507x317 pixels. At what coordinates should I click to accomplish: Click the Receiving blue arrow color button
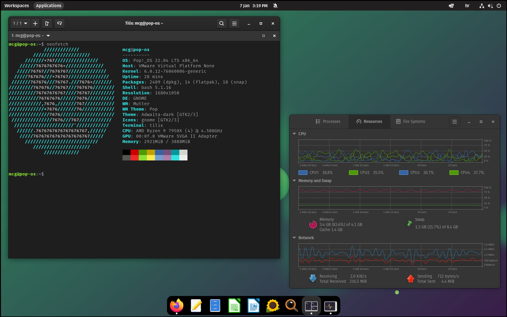(x=313, y=278)
